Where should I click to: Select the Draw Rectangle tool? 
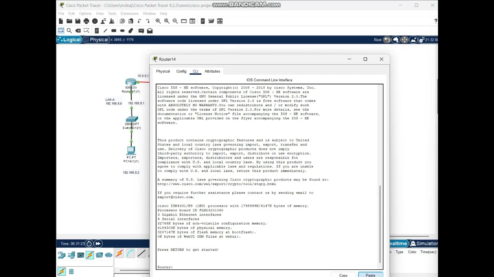tap(114, 31)
